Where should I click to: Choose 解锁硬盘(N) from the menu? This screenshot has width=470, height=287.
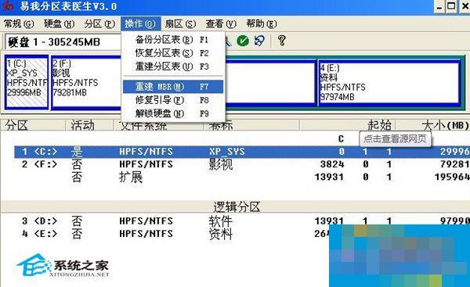coord(173,113)
